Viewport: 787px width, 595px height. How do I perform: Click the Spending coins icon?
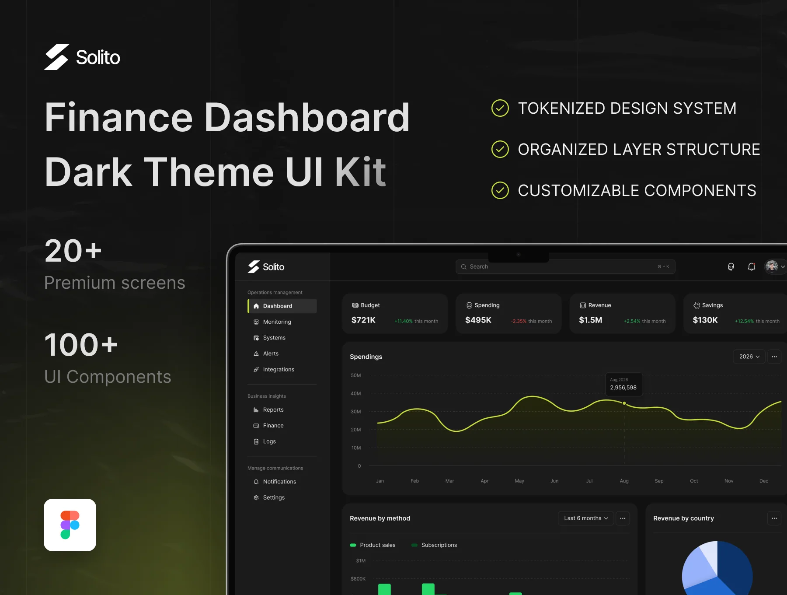(x=469, y=305)
